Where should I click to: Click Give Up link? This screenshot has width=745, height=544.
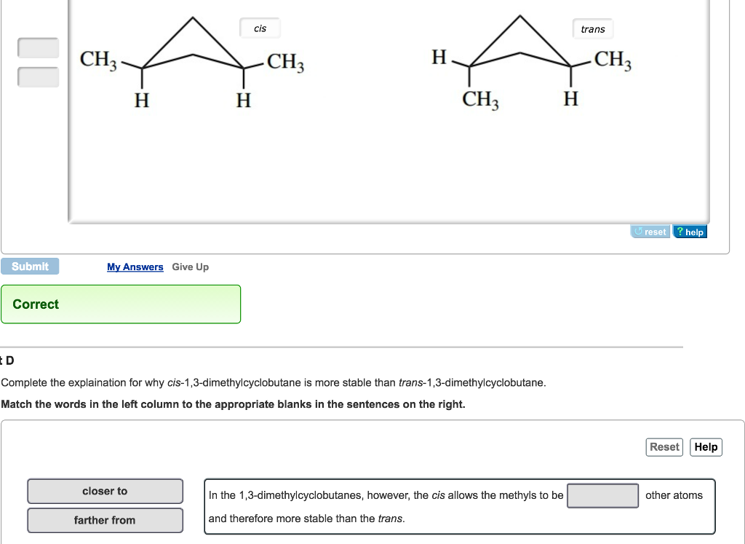190,267
